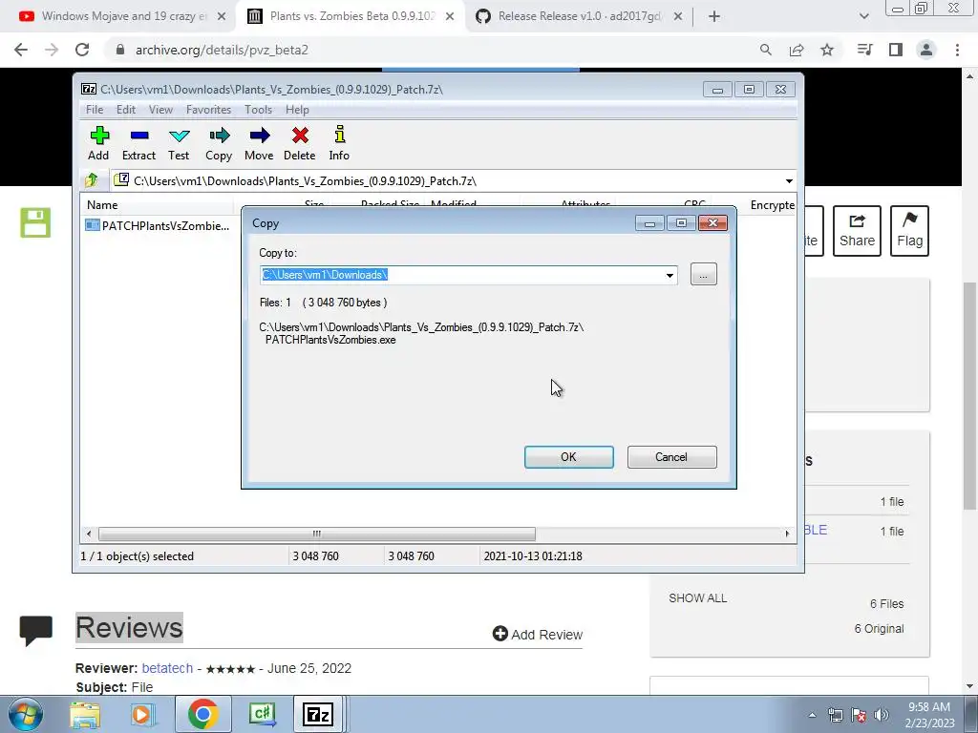
Task: Click the Extract toolbar icon
Action: pyautogui.click(x=138, y=143)
